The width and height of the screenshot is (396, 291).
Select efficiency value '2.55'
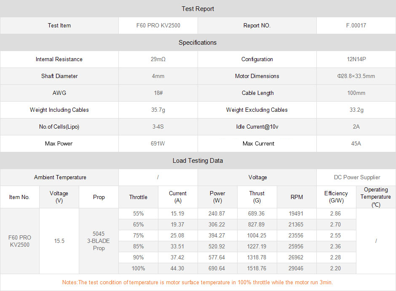[335, 235]
